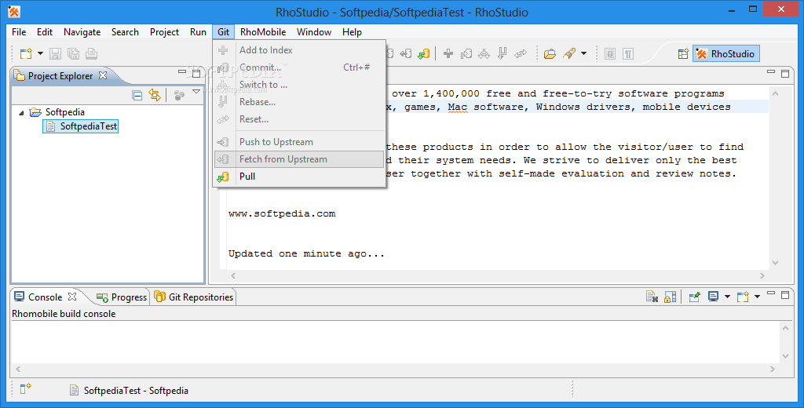Viewport: 804px width, 408px height.
Task: Choose Add to Index in Git menu
Action: (x=299, y=50)
